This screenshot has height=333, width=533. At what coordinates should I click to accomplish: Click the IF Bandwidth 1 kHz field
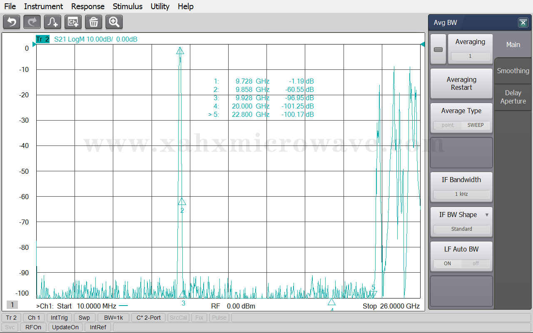tap(461, 194)
